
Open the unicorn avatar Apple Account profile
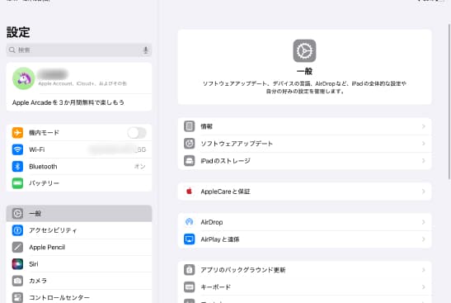79,78
